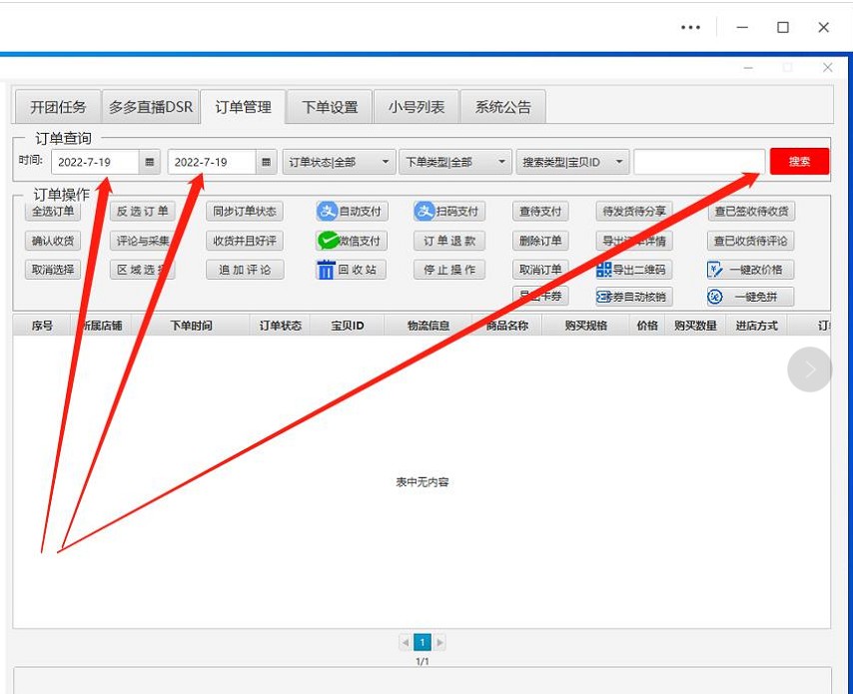Screen dimensions: 853x694
Task: Click 卡券自动核销 coupon button
Action: tap(634, 297)
